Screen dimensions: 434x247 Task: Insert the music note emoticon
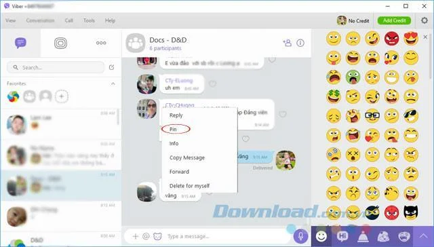coord(392,193)
